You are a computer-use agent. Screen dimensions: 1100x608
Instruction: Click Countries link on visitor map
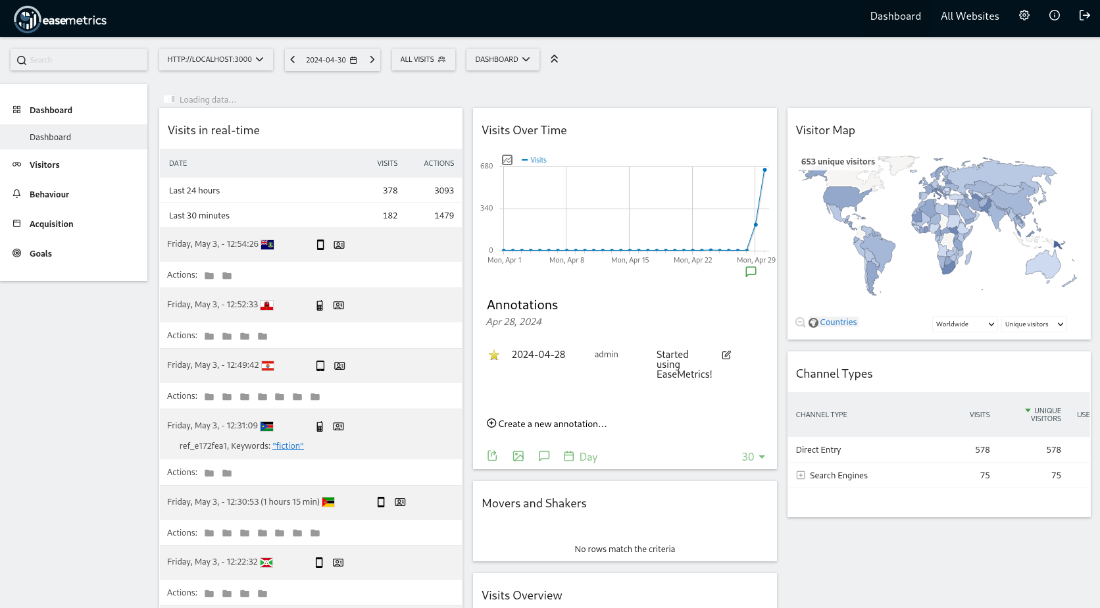[x=838, y=322]
